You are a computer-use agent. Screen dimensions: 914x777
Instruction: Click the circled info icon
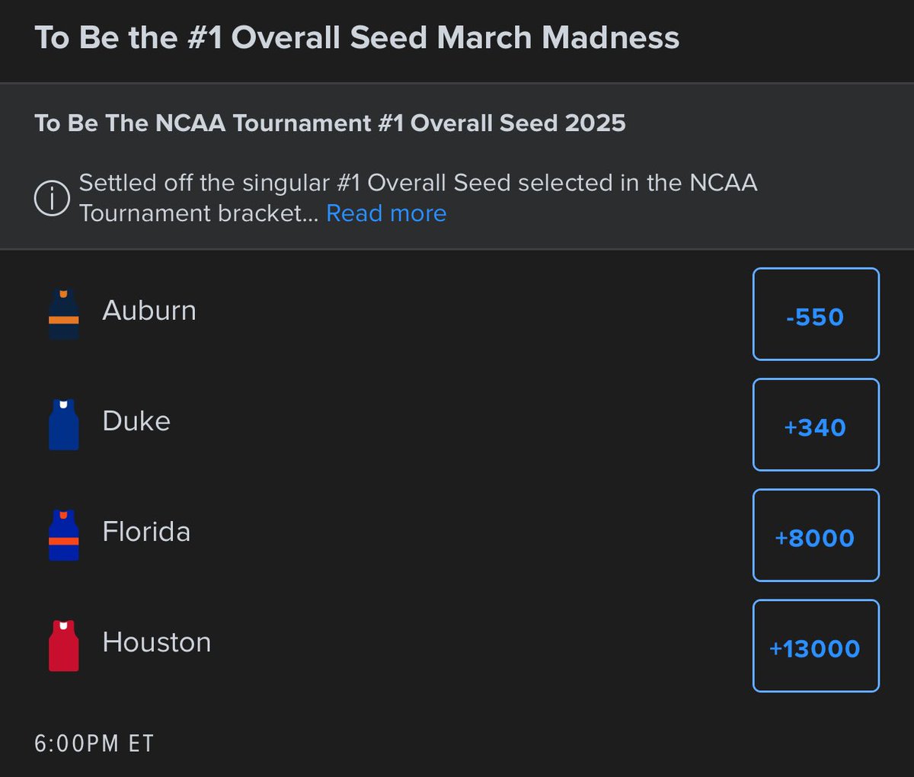(53, 199)
